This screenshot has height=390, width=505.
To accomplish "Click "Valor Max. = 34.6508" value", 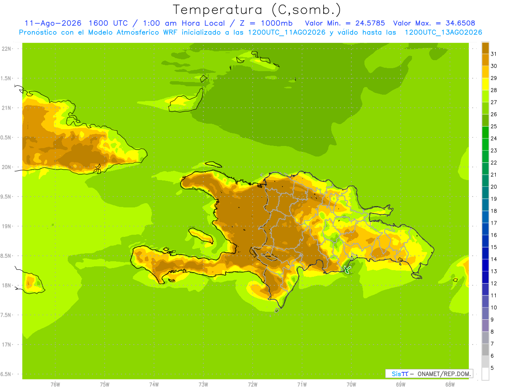I will 434,23.
